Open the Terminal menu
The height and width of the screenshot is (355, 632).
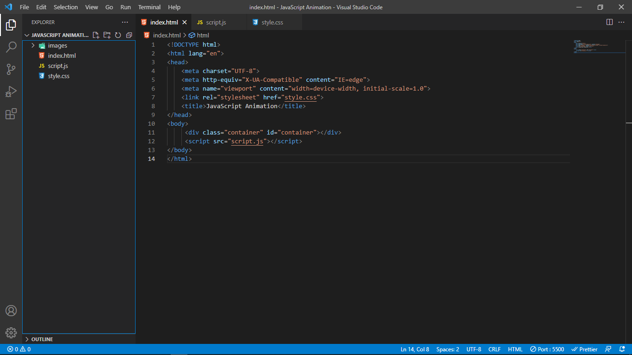pos(149,7)
